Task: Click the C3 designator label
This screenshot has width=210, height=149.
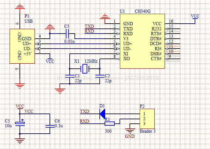Action: coord(67,26)
